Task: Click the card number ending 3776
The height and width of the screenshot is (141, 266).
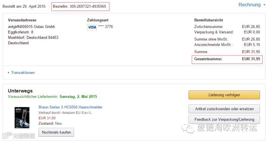Action: pos(105,27)
